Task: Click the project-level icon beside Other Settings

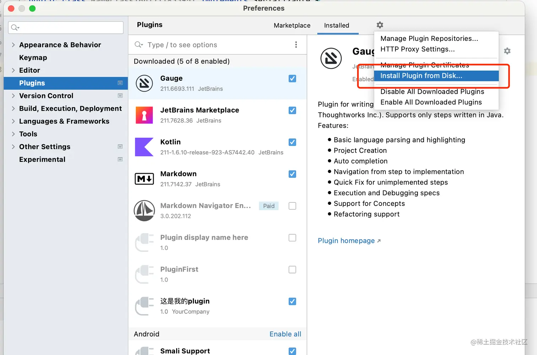Action: 120,147
